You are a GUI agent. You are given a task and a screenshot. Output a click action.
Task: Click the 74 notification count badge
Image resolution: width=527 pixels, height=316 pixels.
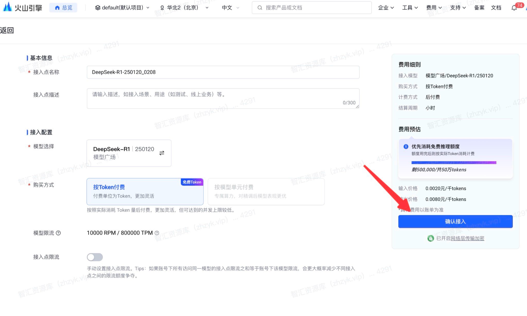tap(520, 5)
